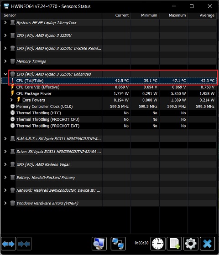Minimize the HWiNFO64 Sensors Status window
The image size is (219, 255).
[x=174, y=6]
